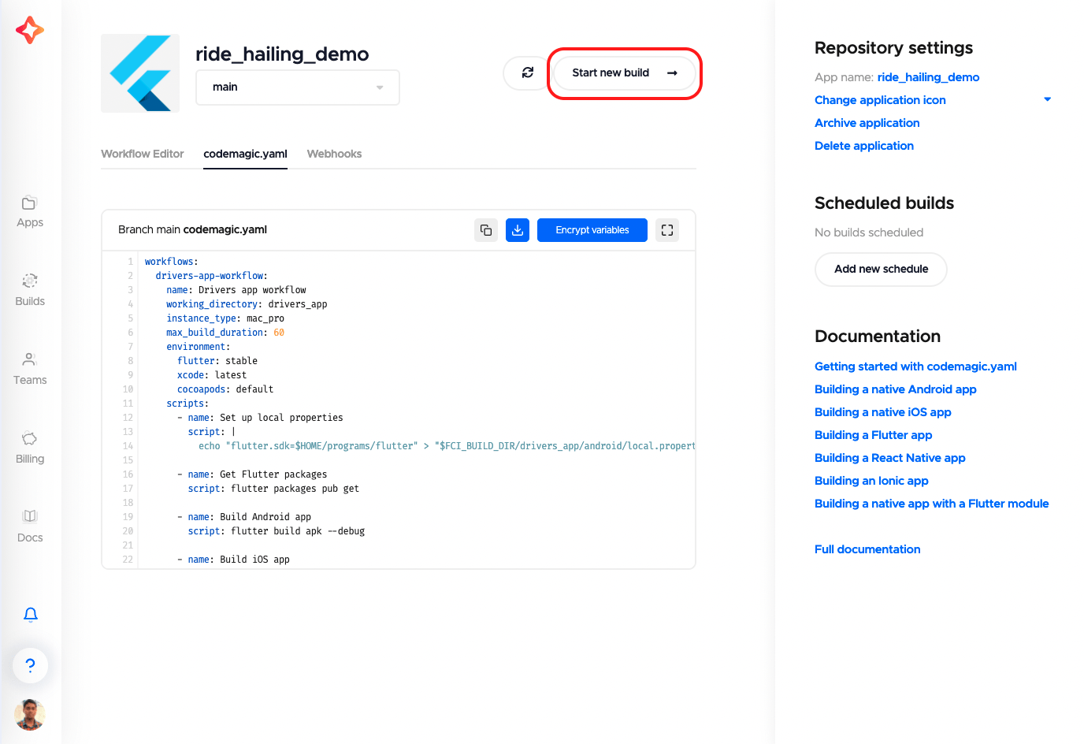Image resolution: width=1084 pixels, height=744 pixels.
Task: Click the help question mark button
Action: point(30,665)
